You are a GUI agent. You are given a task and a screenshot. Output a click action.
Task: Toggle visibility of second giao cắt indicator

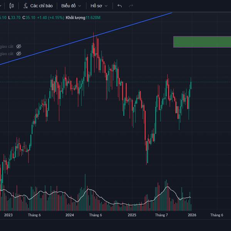[18, 54]
